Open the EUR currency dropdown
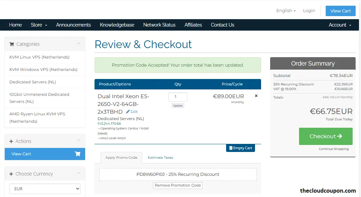This screenshot has height=197, width=361. [x=45, y=189]
